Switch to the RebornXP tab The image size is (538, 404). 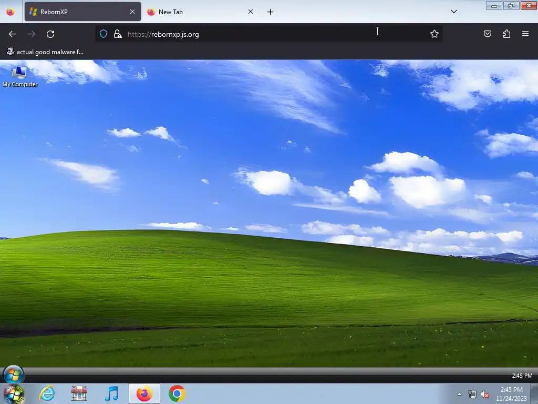82,12
